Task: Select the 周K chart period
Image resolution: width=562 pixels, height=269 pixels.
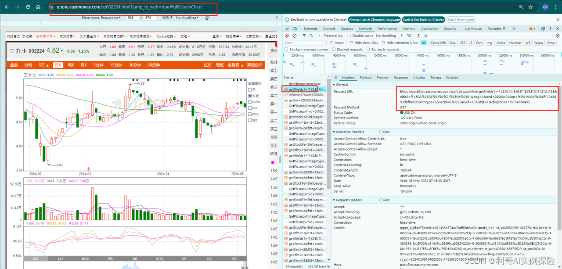Action: [71, 65]
